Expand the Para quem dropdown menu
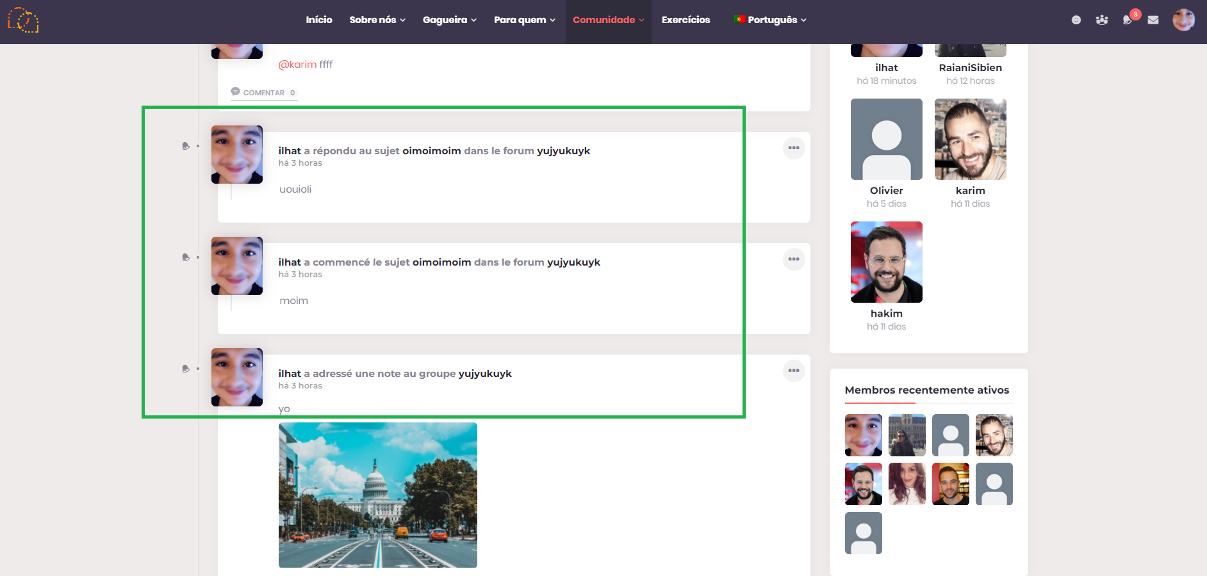The width and height of the screenshot is (1207, 576). [525, 20]
